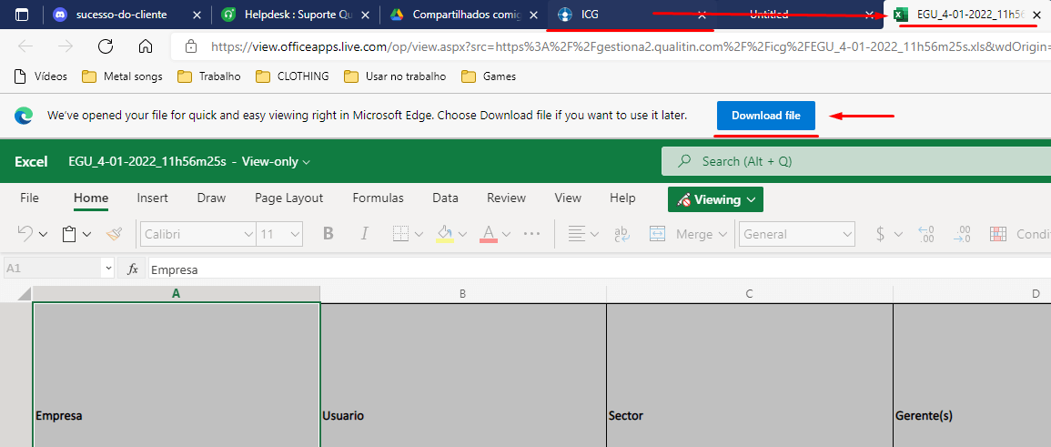Toggle the Wrap Text icon
Screen dimensions: 1051x447
(620, 234)
